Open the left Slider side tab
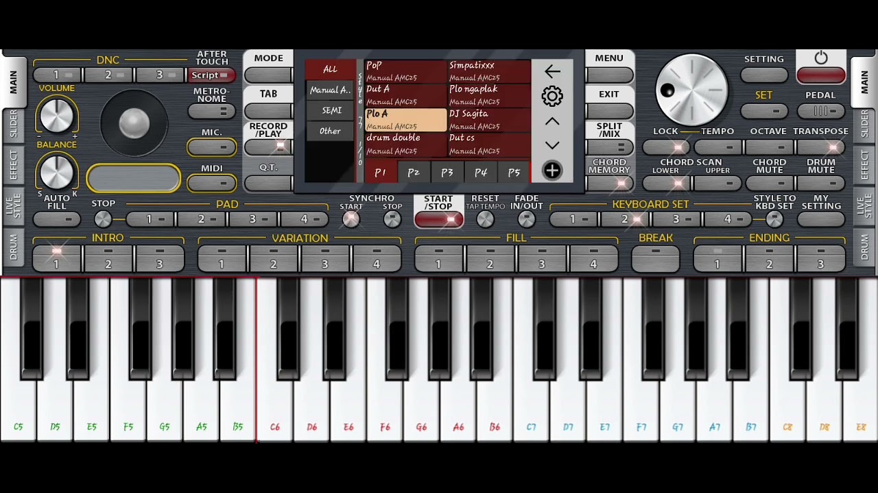 [x=12, y=124]
